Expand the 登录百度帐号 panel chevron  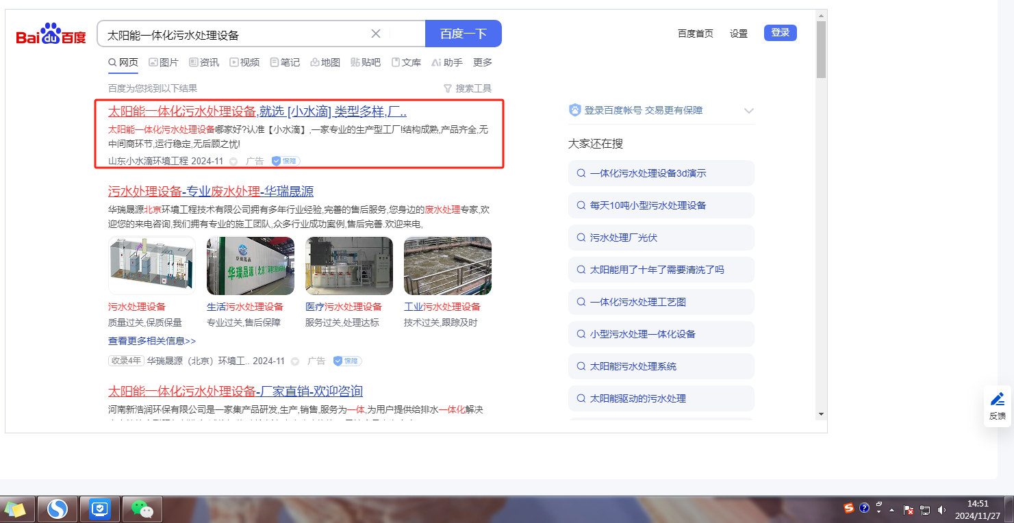click(749, 111)
